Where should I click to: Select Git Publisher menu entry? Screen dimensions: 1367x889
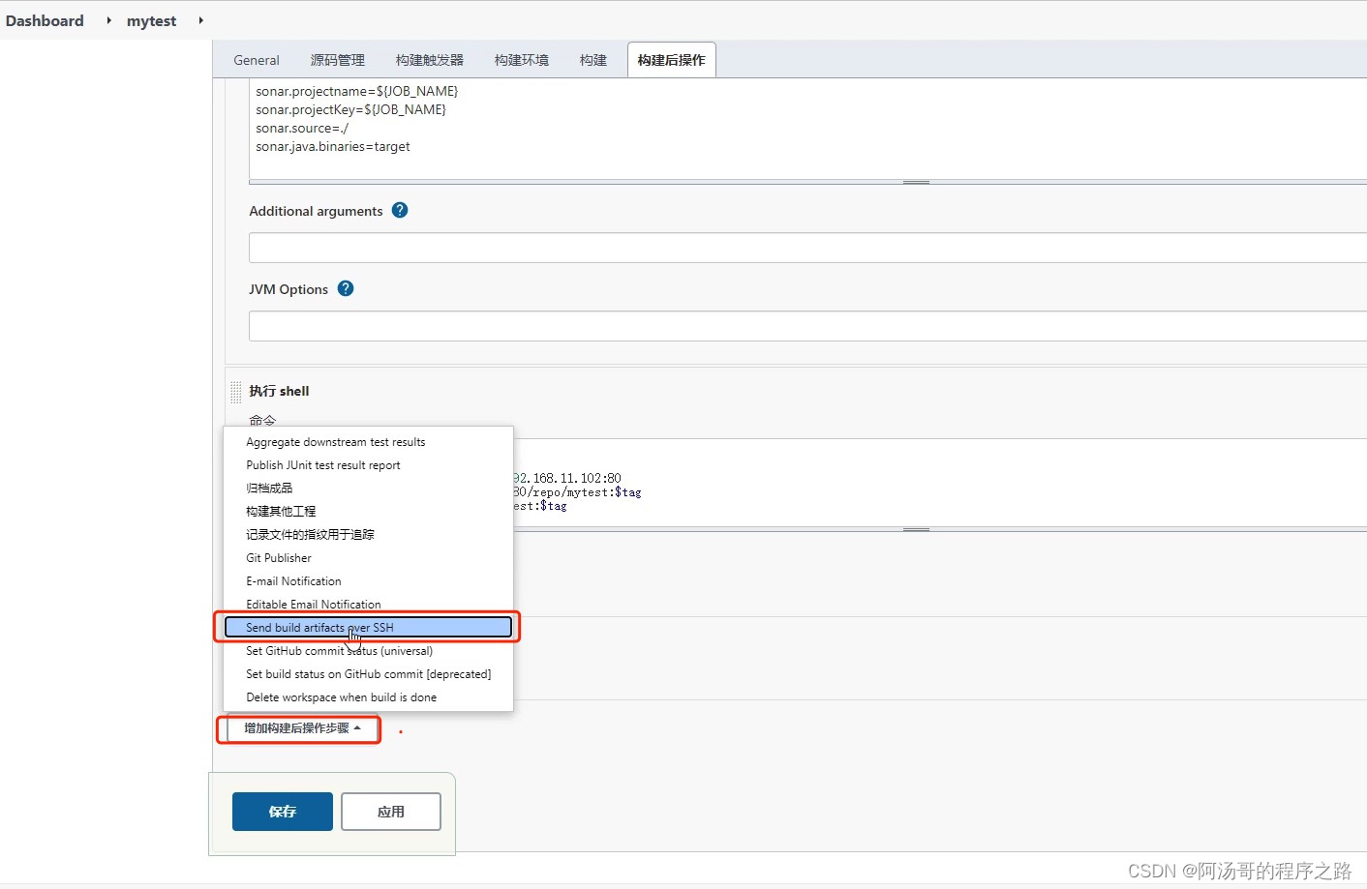368,558
